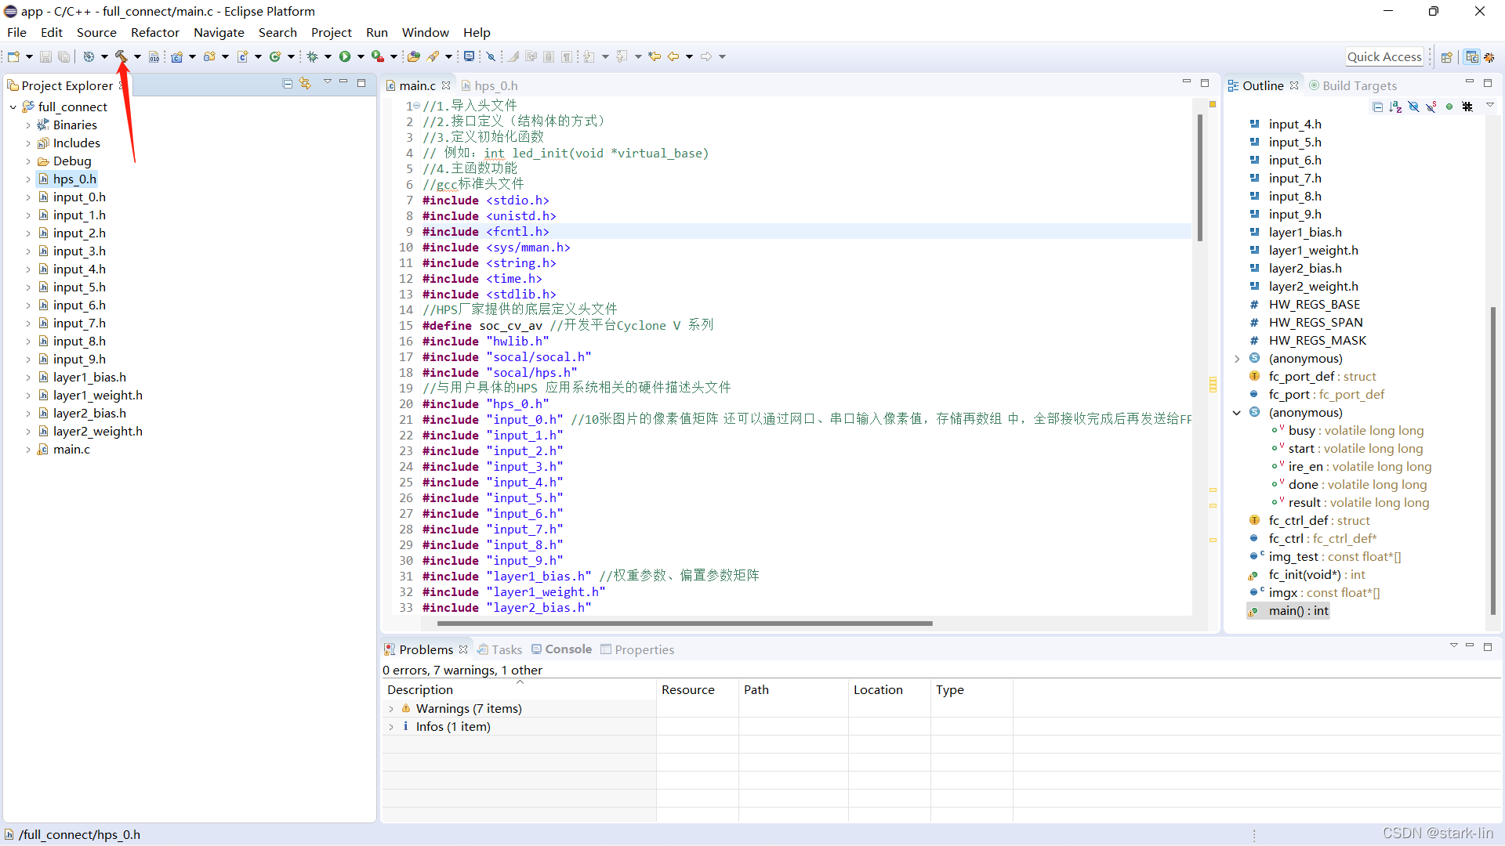Click the green Run button icon
The height and width of the screenshot is (846, 1505).
345,56
